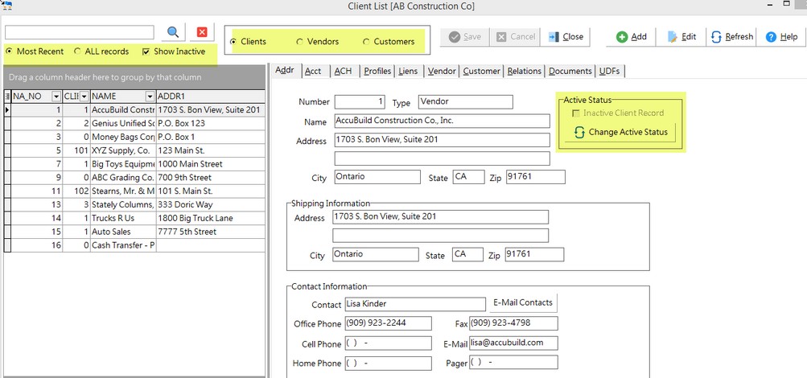The width and height of the screenshot is (807, 378).
Task: Open the UDFs tab
Action: tap(609, 71)
